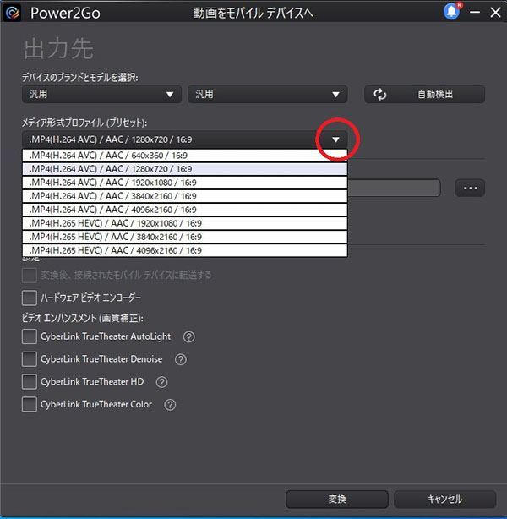Image resolution: width=507 pixels, height=519 pixels.
Task: Open help for TrueTheater Denoise
Action: (181, 359)
